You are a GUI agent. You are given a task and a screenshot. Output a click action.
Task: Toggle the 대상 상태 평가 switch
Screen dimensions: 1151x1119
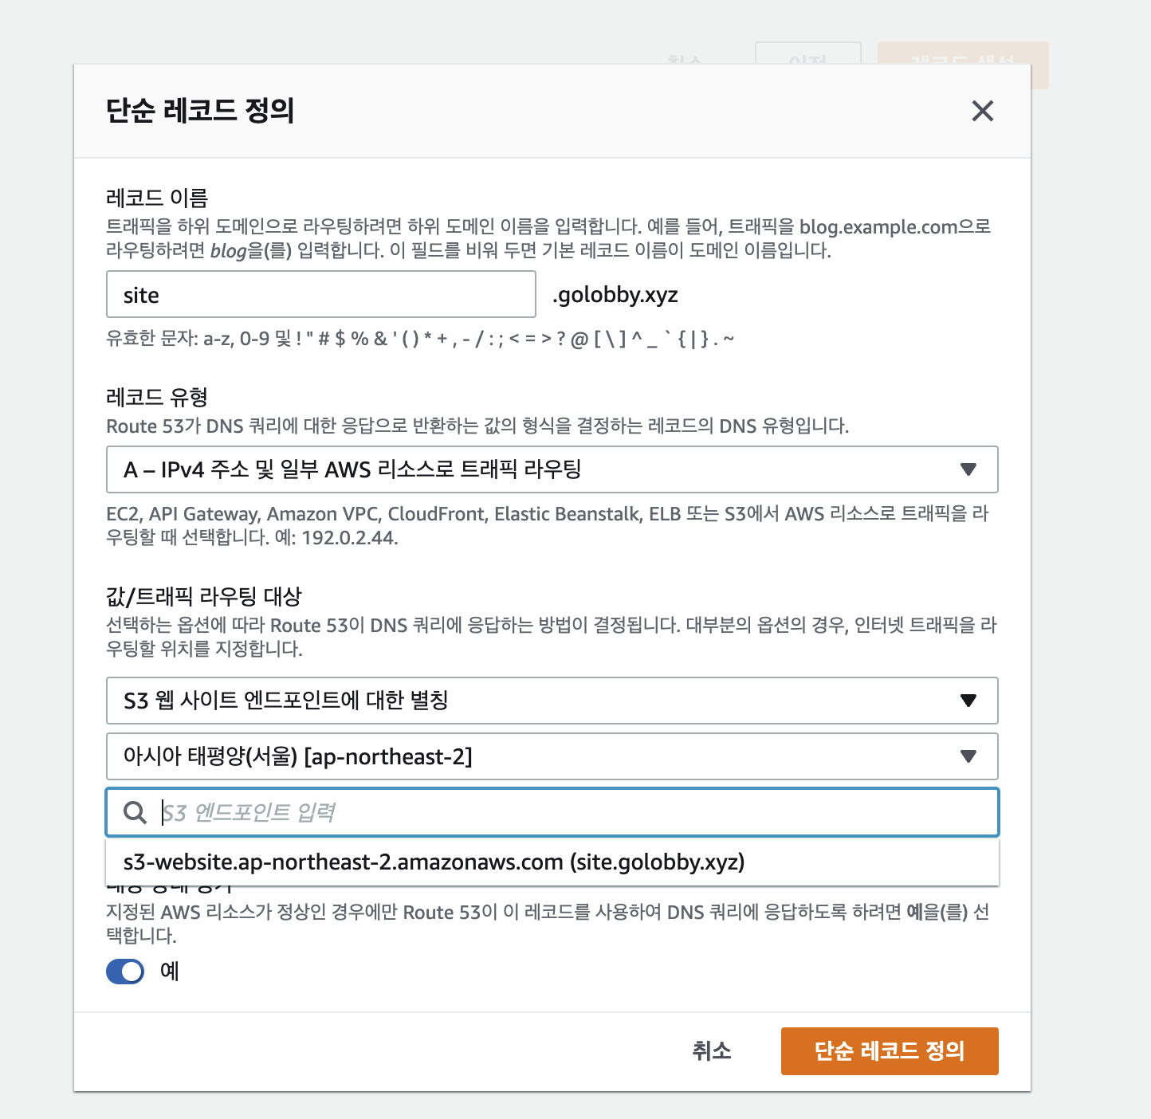point(125,972)
